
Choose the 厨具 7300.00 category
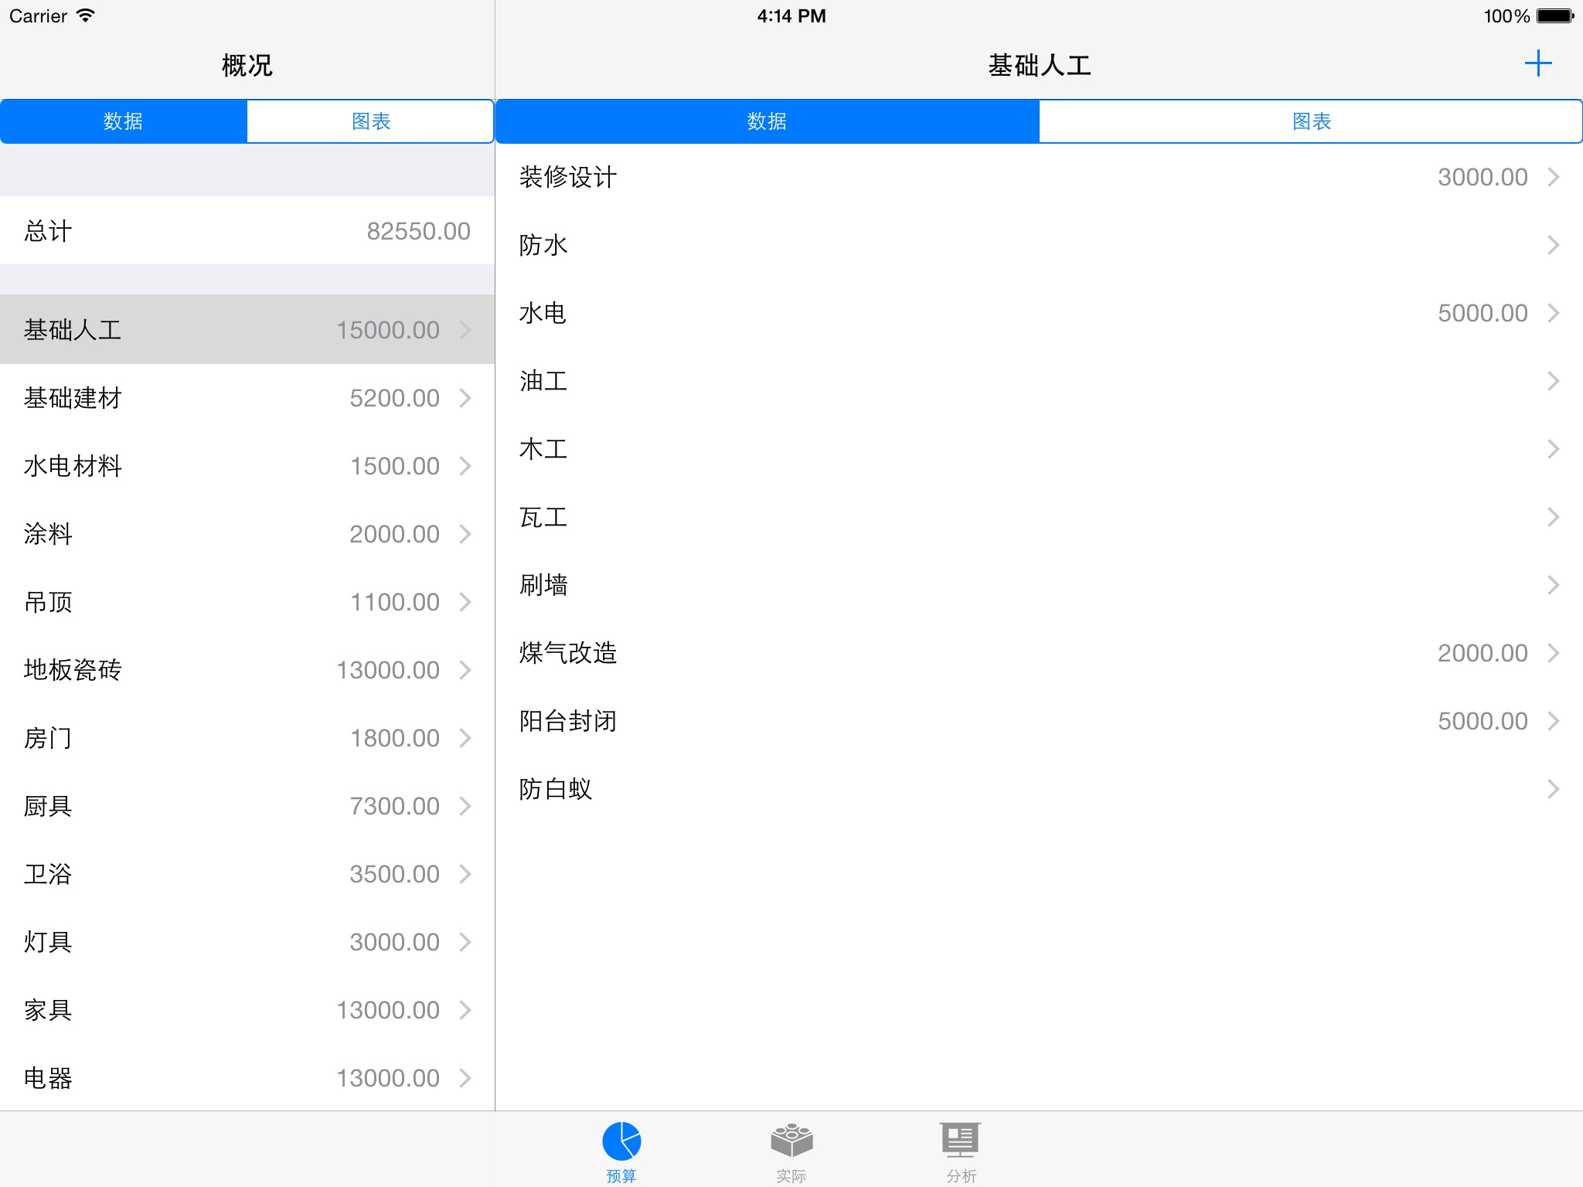pos(247,806)
